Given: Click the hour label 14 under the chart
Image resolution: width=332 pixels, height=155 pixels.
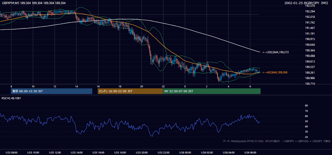Looking at the screenshot, I should tap(76, 86).
